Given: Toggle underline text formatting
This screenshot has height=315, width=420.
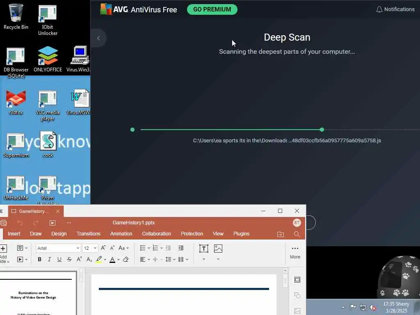Looking at the screenshot, I should click(x=59, y=259).
